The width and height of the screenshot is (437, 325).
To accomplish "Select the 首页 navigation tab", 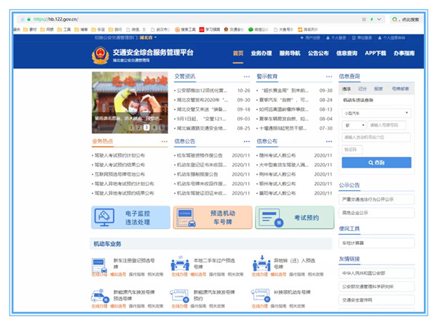I will click(x=238, y=53).
